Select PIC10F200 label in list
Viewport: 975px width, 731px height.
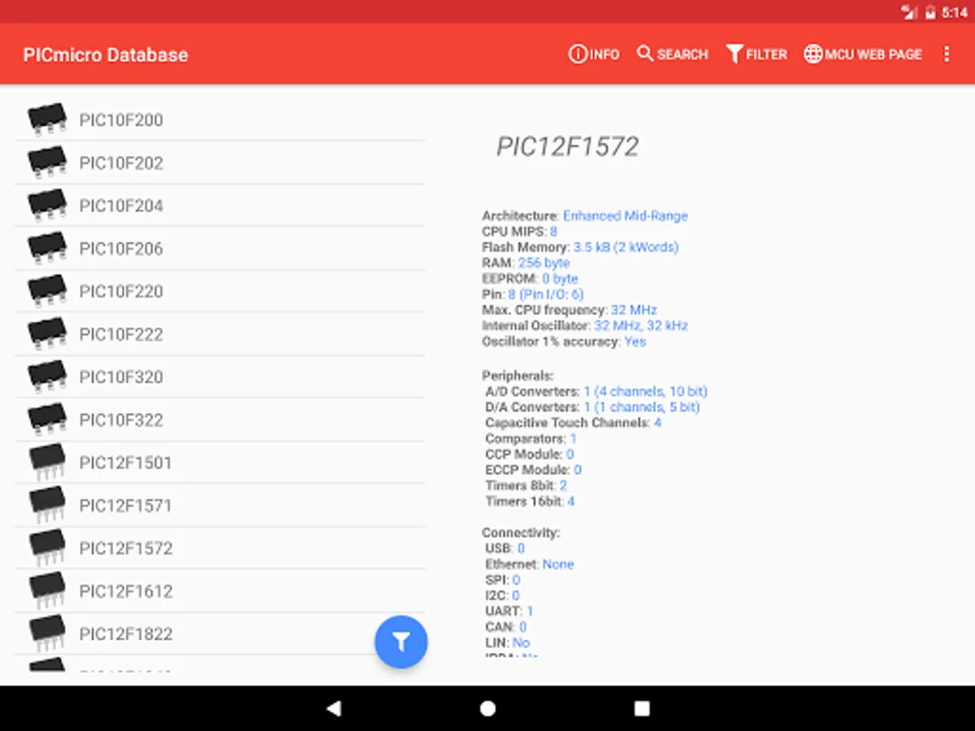[x=121, y=120]
